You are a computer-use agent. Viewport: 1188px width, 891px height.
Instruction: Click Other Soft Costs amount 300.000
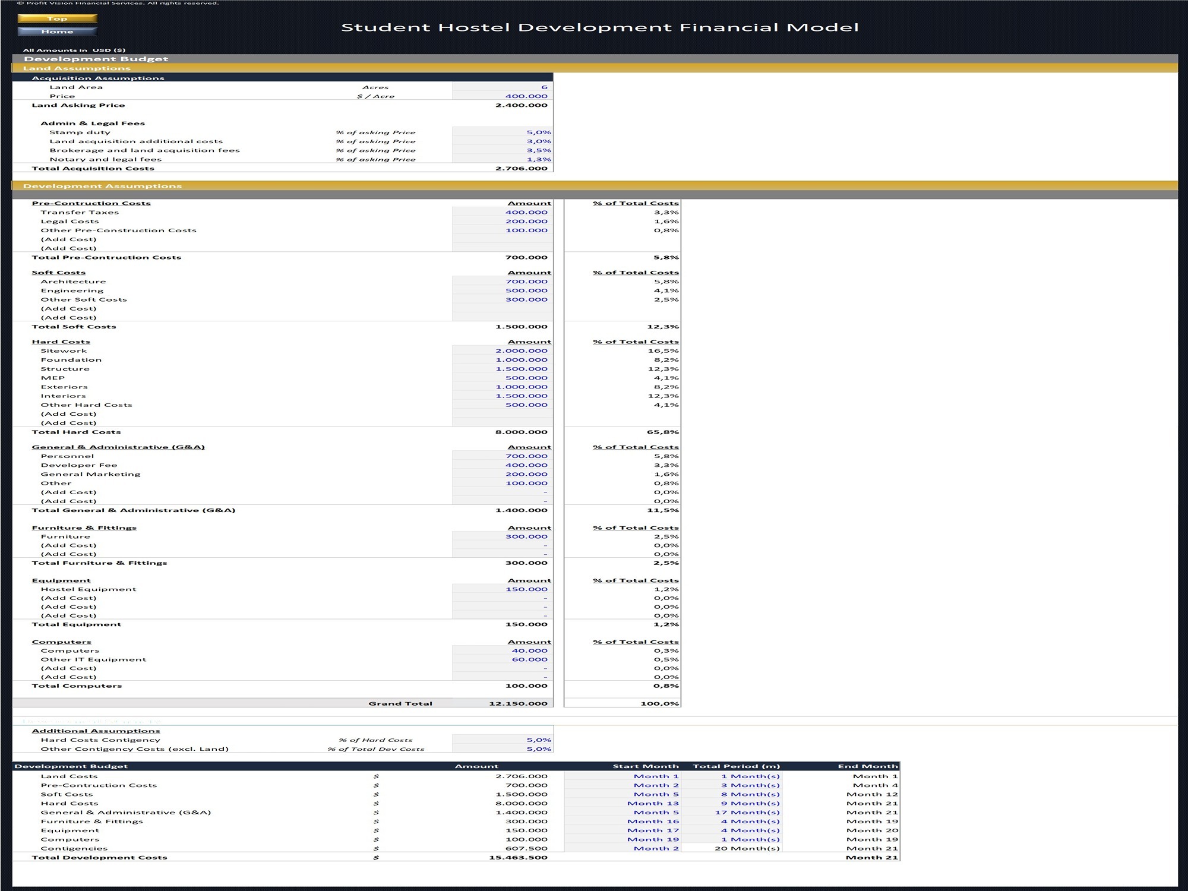[x=503, y=299]
